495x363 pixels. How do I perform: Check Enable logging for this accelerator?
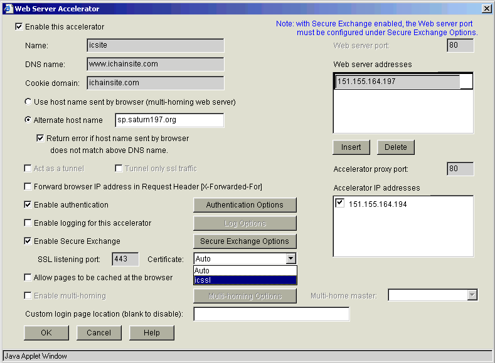pos(28,223)
